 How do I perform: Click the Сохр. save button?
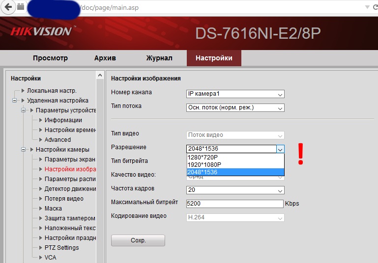pyautogui.click(x=138, y=240)
